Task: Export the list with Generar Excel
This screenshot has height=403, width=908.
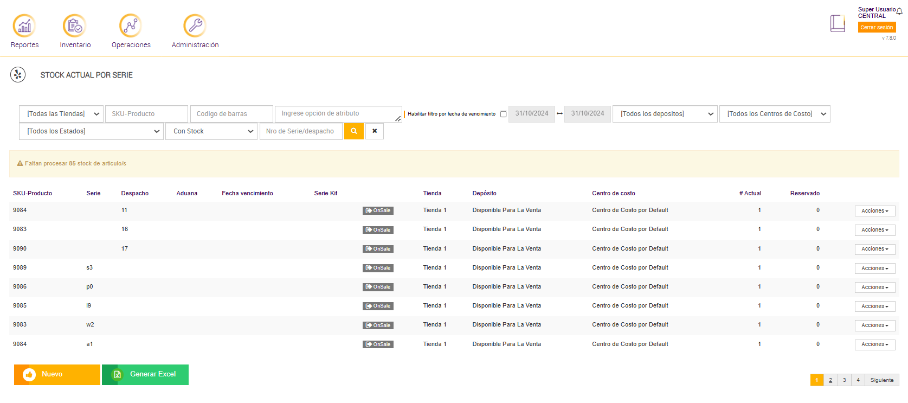Action: 145,375
